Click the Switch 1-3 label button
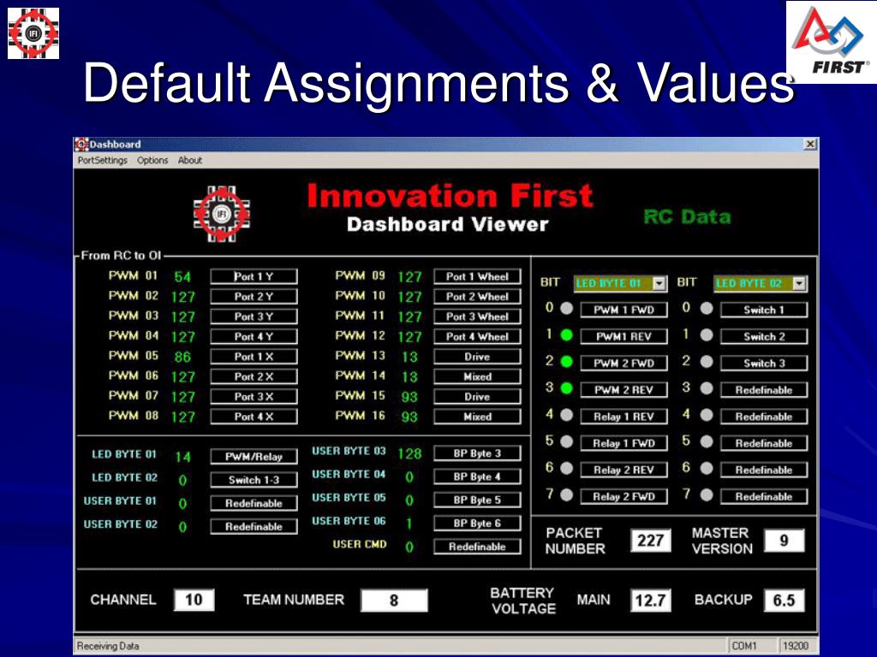877x657 pixels. (x=254, y=480)
